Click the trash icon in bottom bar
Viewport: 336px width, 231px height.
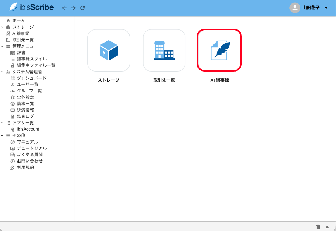click(318, 227)
